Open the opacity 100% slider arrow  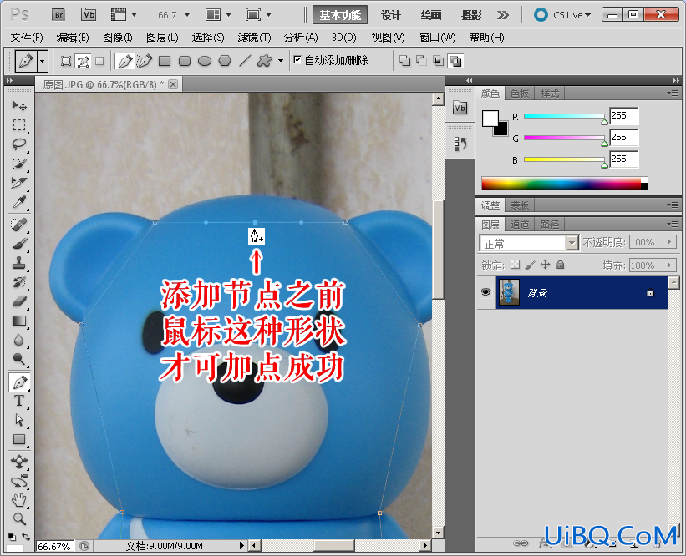(x=670, y=242)
